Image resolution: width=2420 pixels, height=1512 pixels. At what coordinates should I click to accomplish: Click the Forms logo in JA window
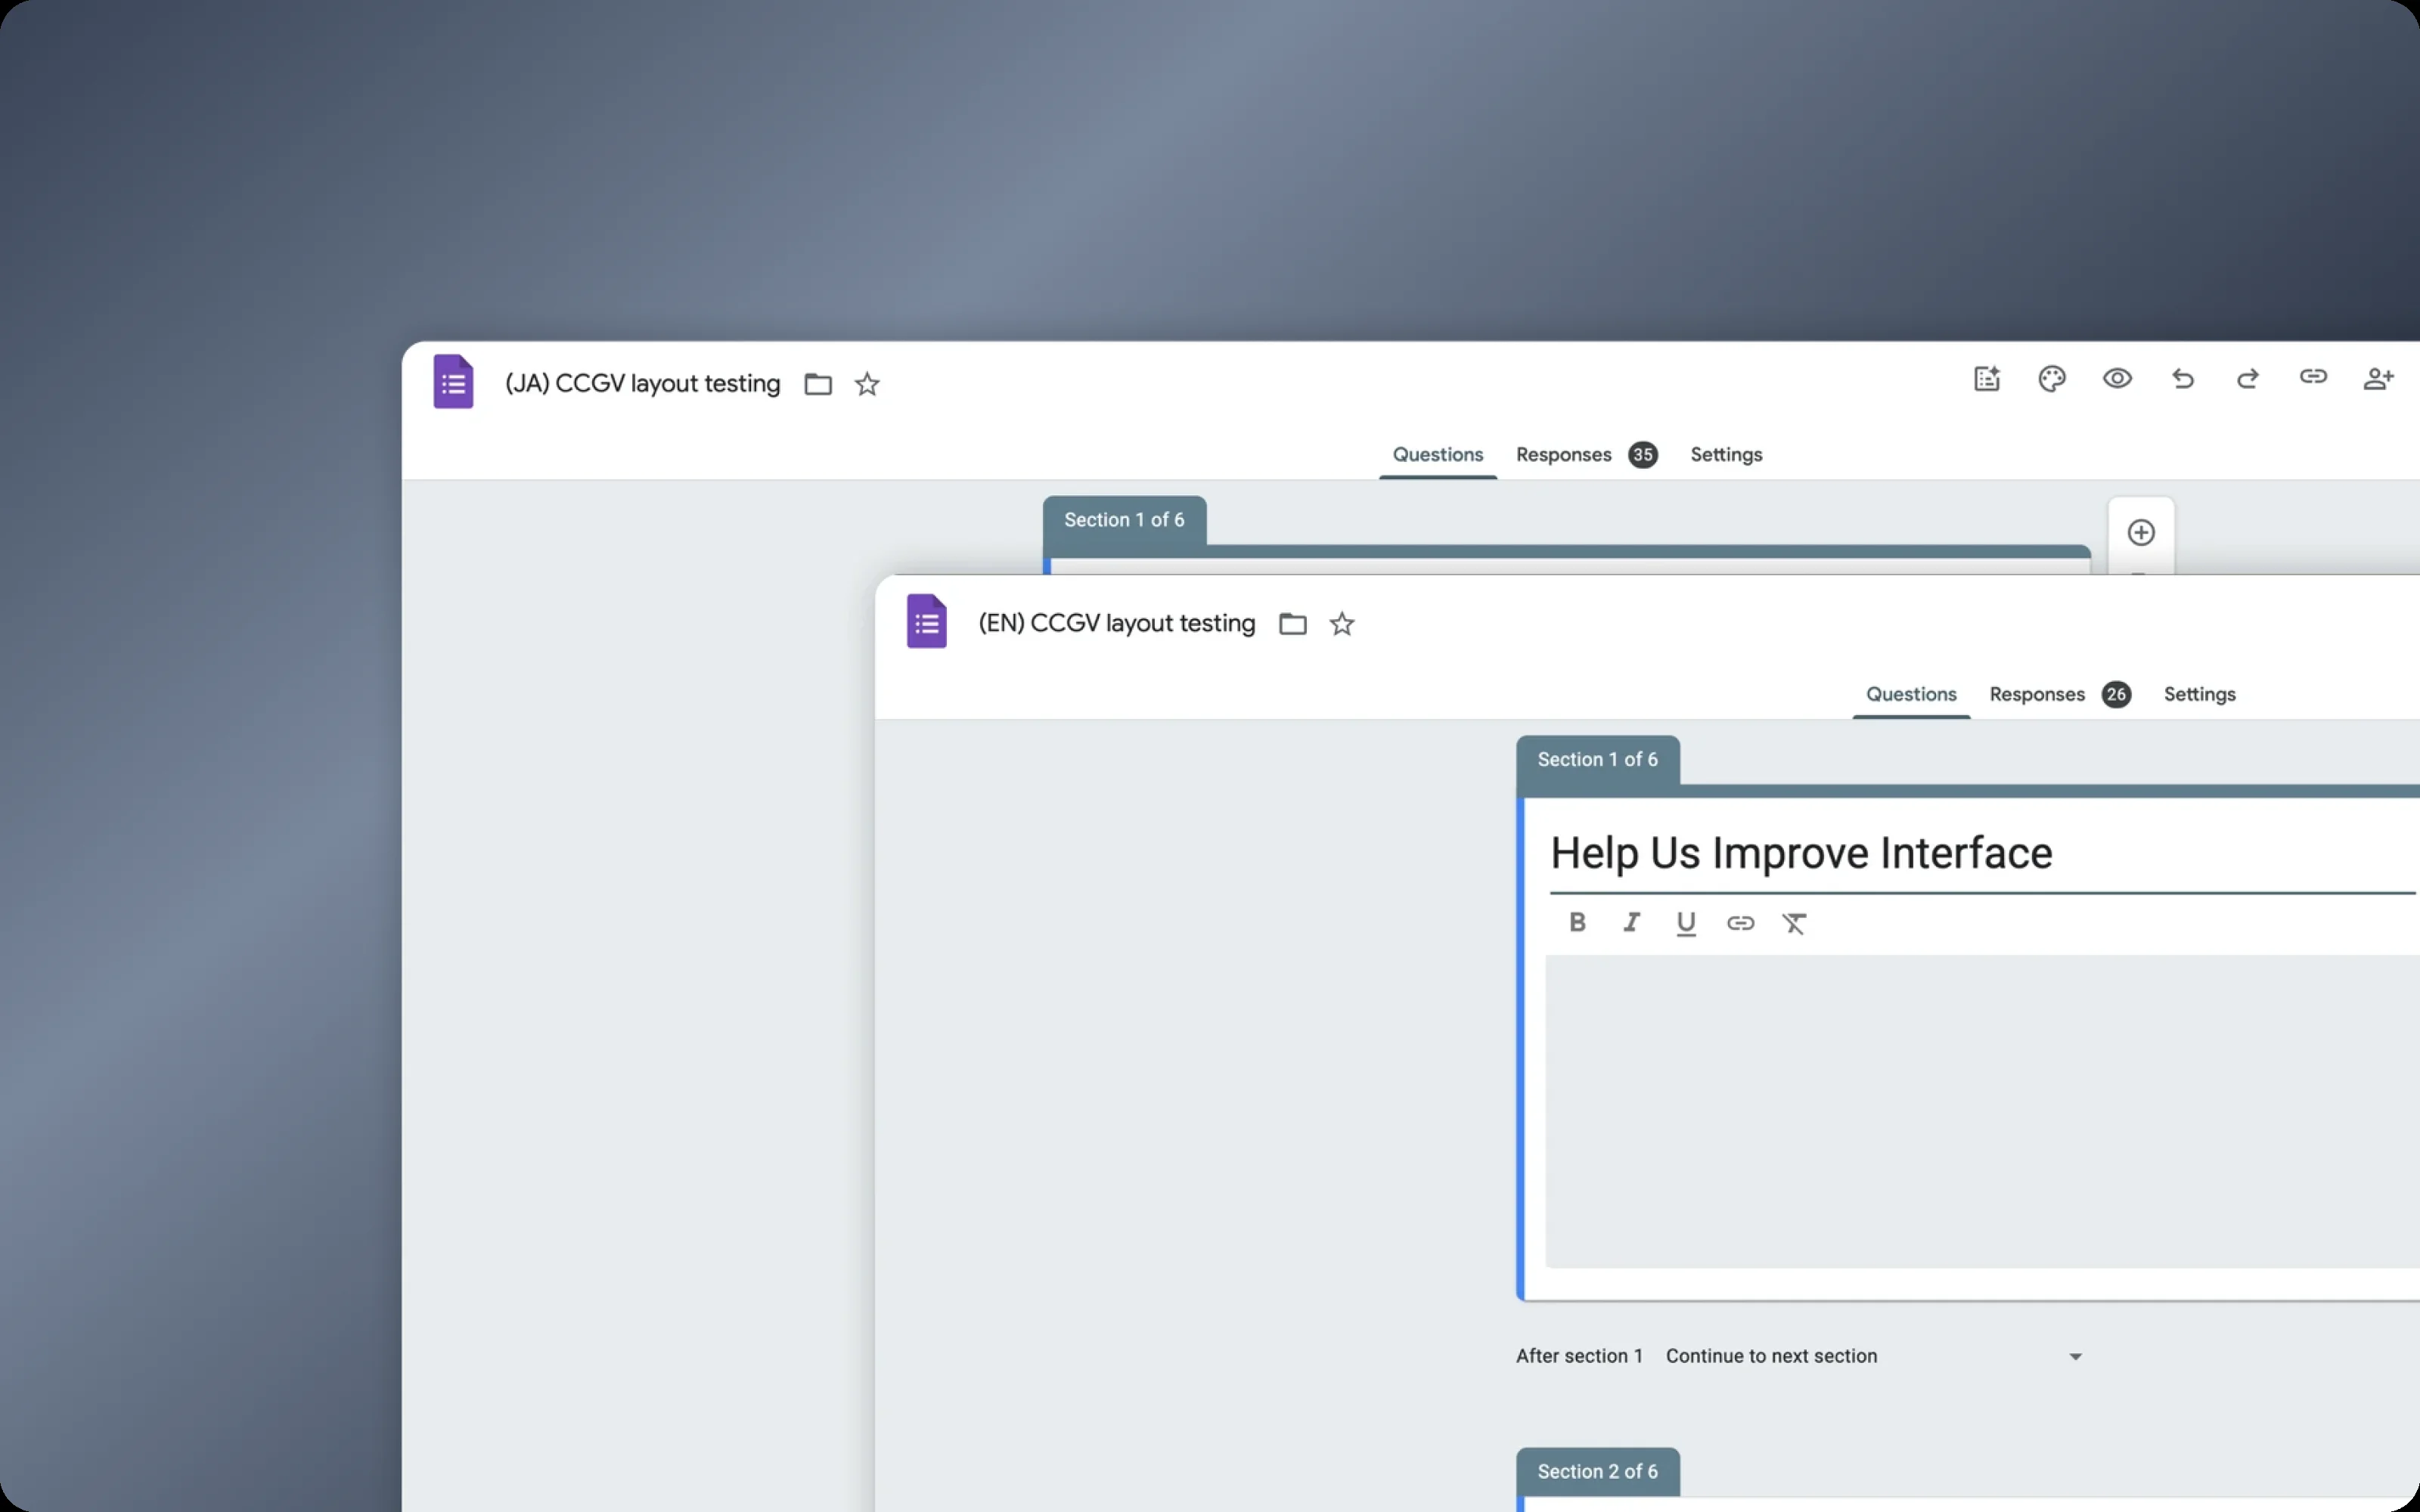point(453,382)
